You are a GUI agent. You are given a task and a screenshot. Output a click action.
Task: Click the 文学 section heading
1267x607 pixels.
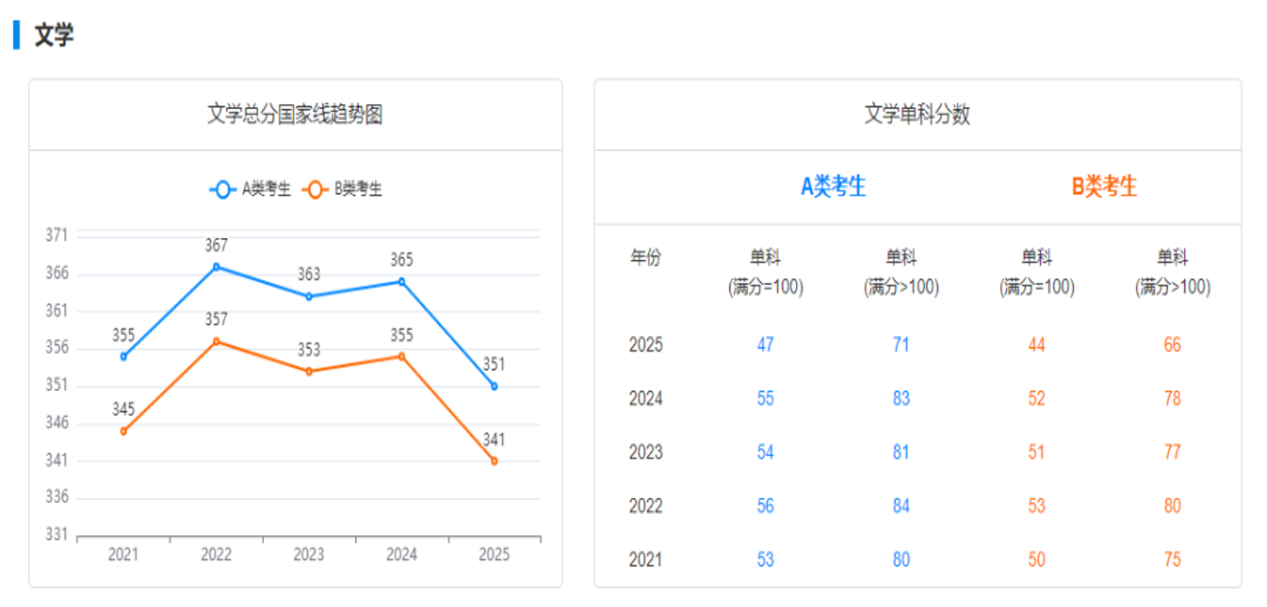54,35
